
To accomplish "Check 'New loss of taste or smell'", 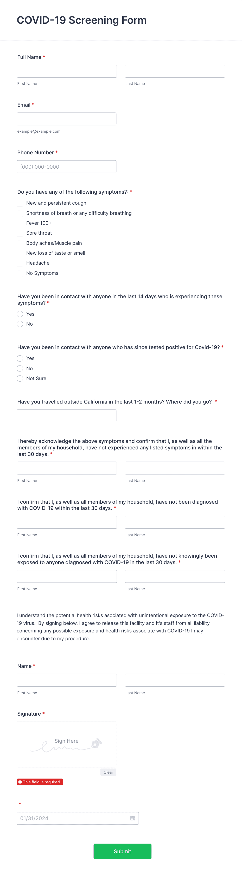I will [x=20, y=253].
